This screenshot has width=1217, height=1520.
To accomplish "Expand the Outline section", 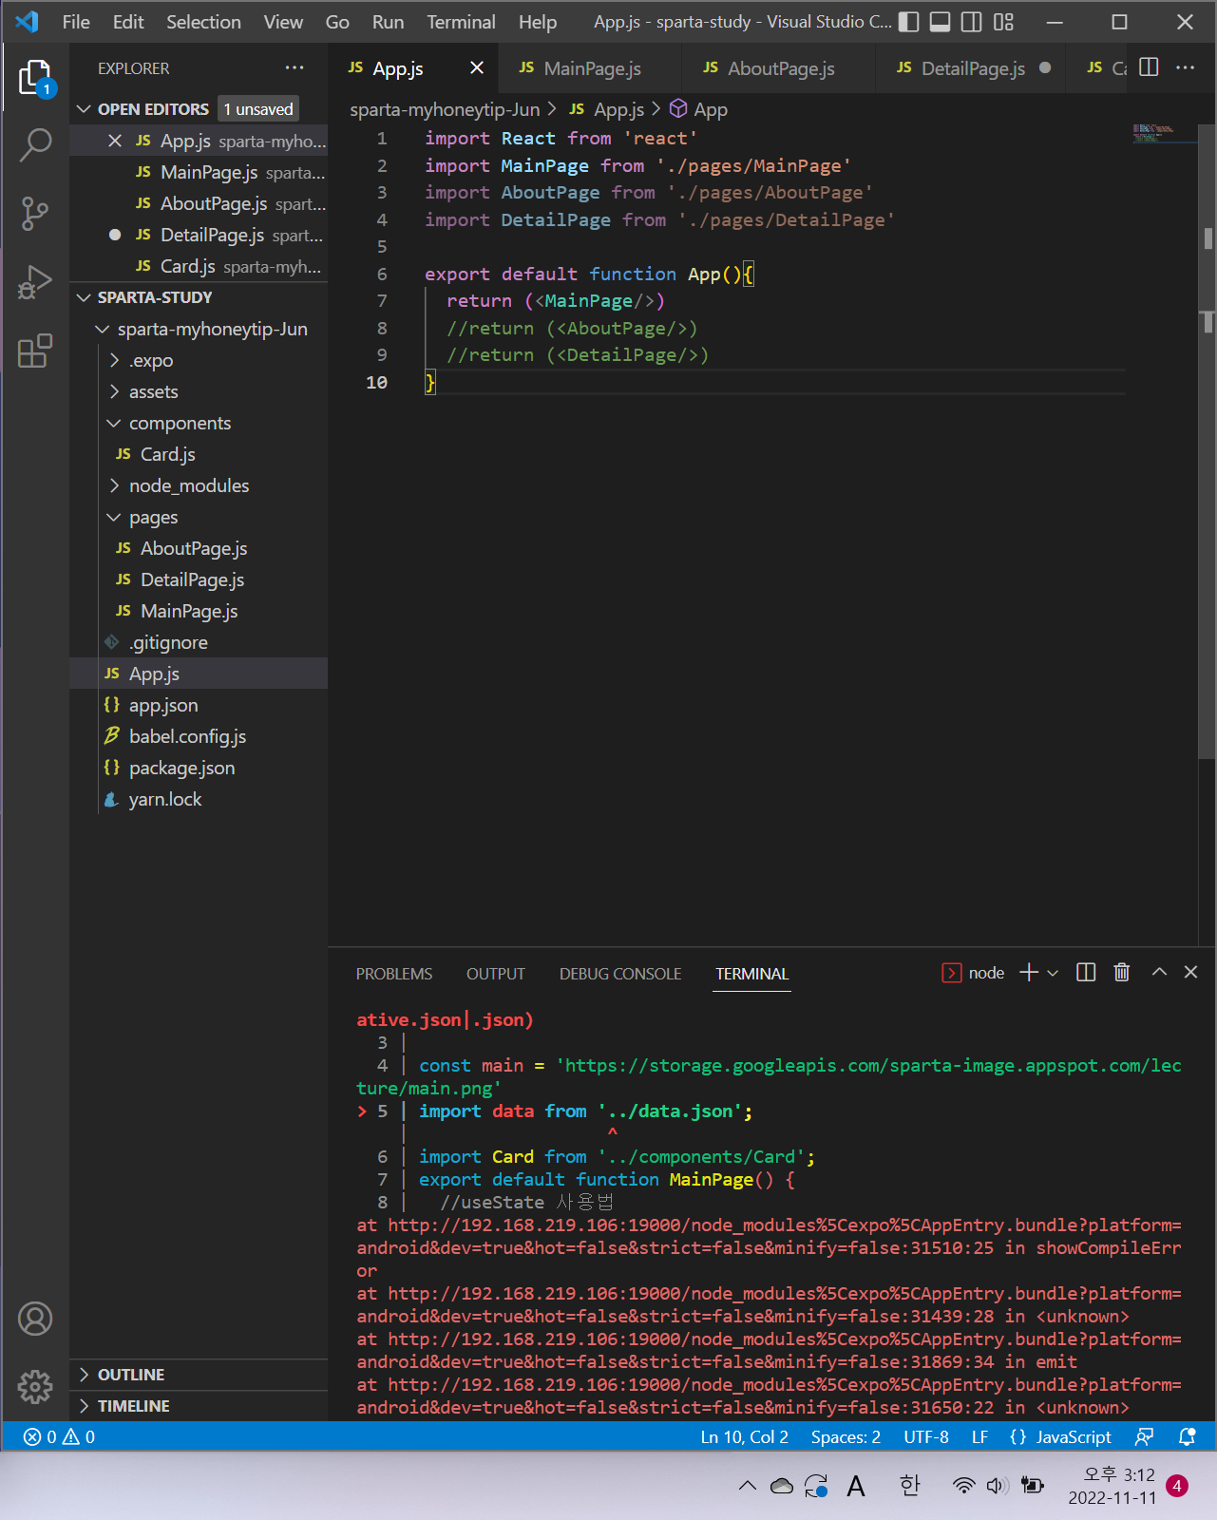I will [x=84, y=1375].
